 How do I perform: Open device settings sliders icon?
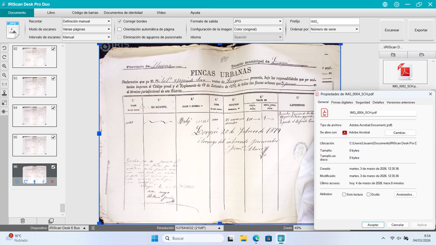[x=93, y=228]
